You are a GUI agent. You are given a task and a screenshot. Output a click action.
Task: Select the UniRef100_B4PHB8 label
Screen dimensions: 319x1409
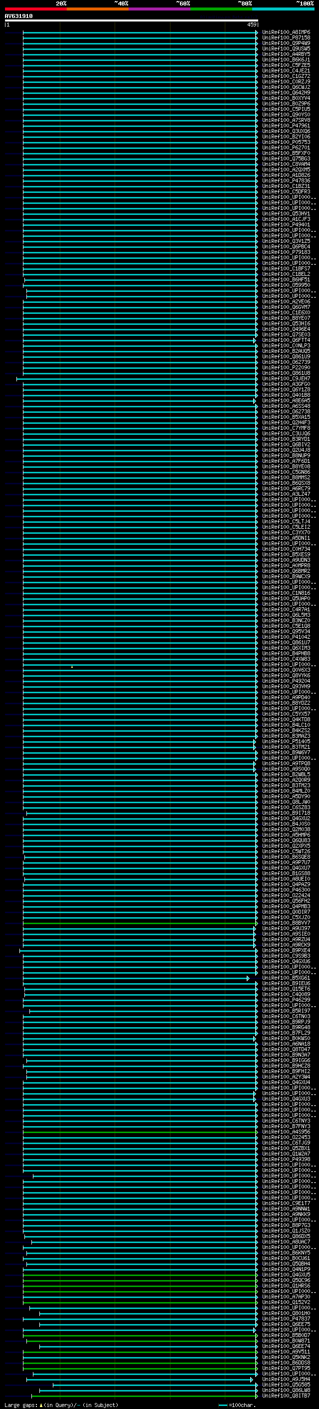pos(286,654)
